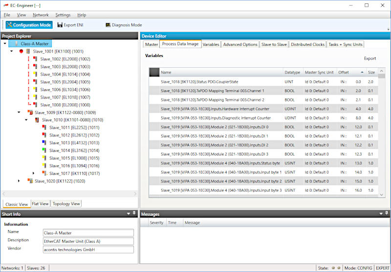This screenshot has height=272, width=391.
Task: Click the Vendor field in Short Info
Action: coord(88,250)
